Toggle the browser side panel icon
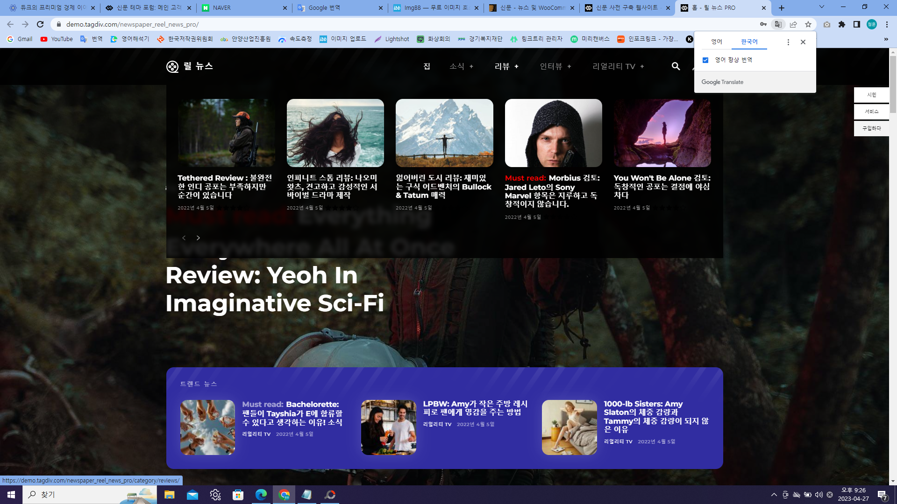 tap(857, 24)
